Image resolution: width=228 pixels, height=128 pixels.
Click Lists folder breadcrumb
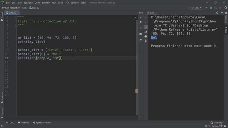[25, 8]
